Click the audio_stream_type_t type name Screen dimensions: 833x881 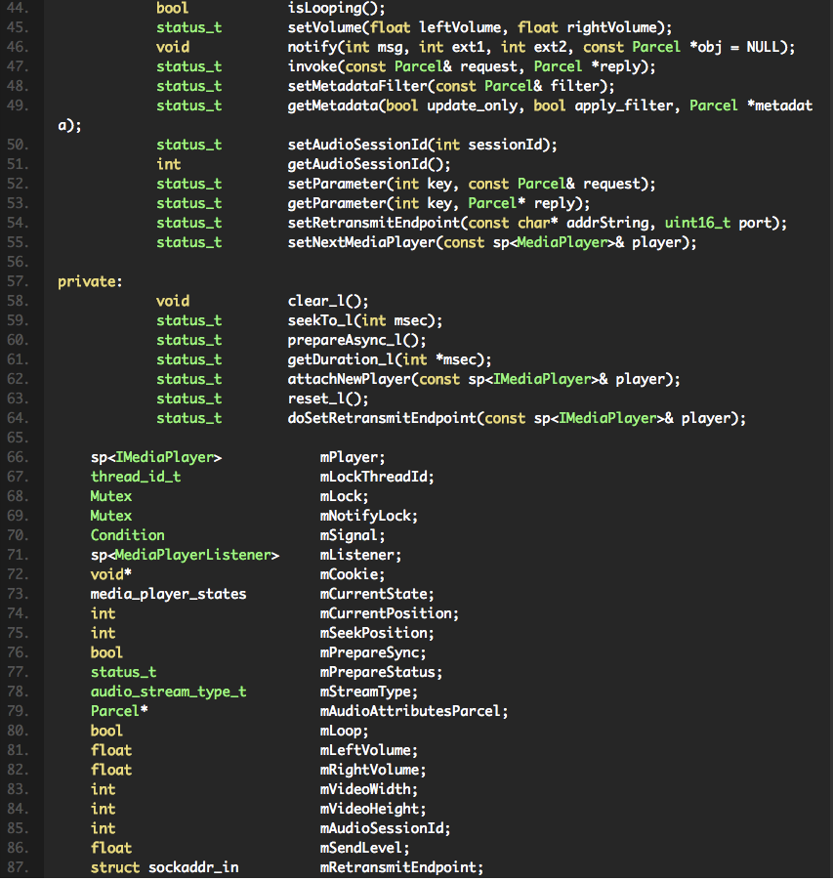[x=168, y=692]
